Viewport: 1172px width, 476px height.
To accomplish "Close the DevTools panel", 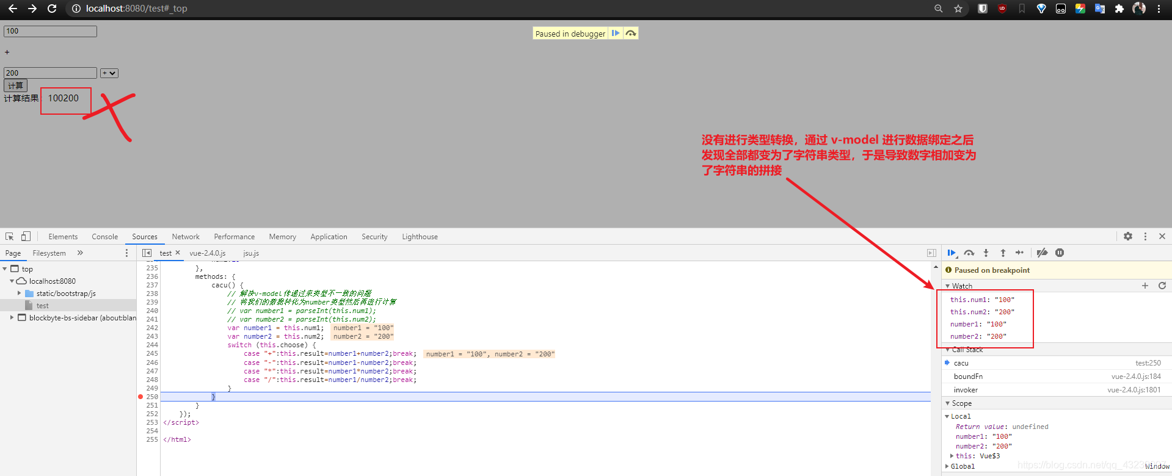I will click(x=1162, y=236).
